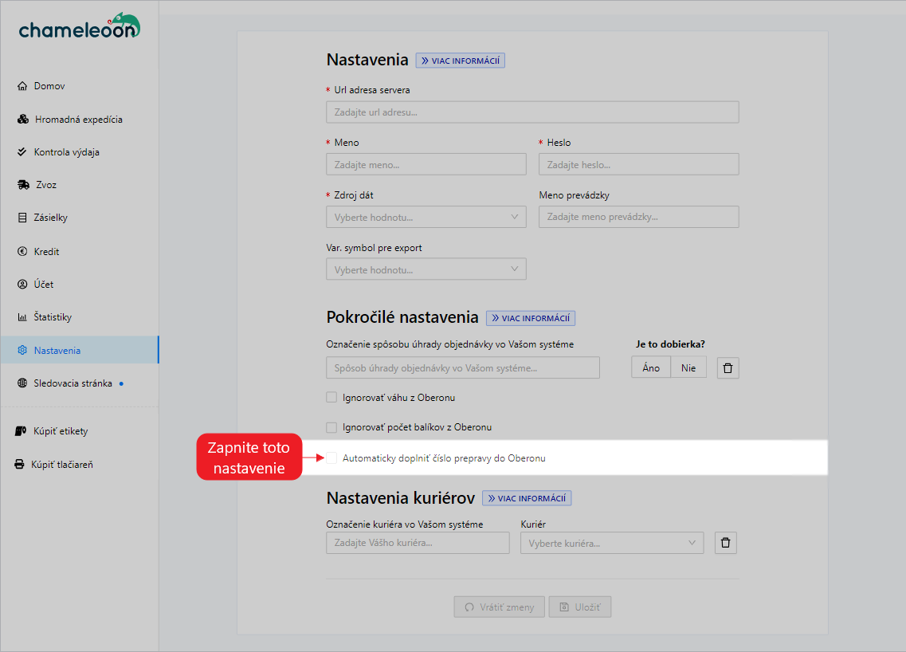Click Viac informácií next to Pokročilé nastavenia
This screenshot has width=906, height=652.
[x=531, y=318]
